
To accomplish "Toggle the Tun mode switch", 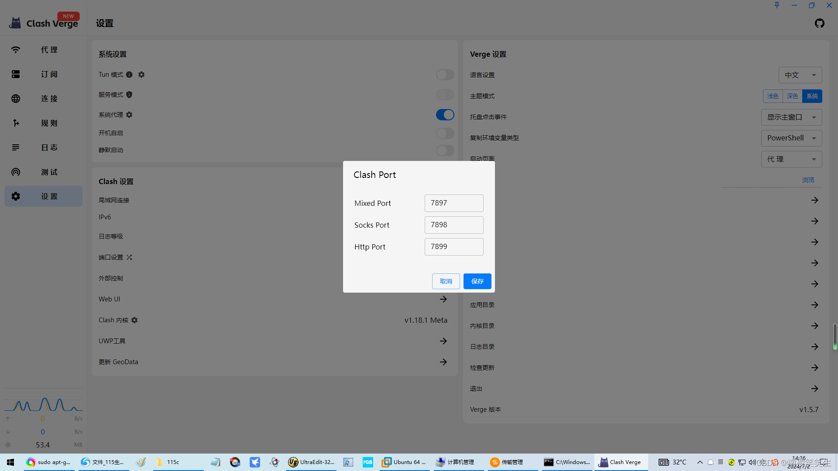I will pyautogui.click(x=445, y=75).
